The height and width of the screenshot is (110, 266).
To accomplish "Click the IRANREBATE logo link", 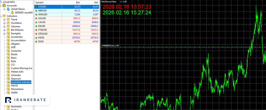I will 25,100.
